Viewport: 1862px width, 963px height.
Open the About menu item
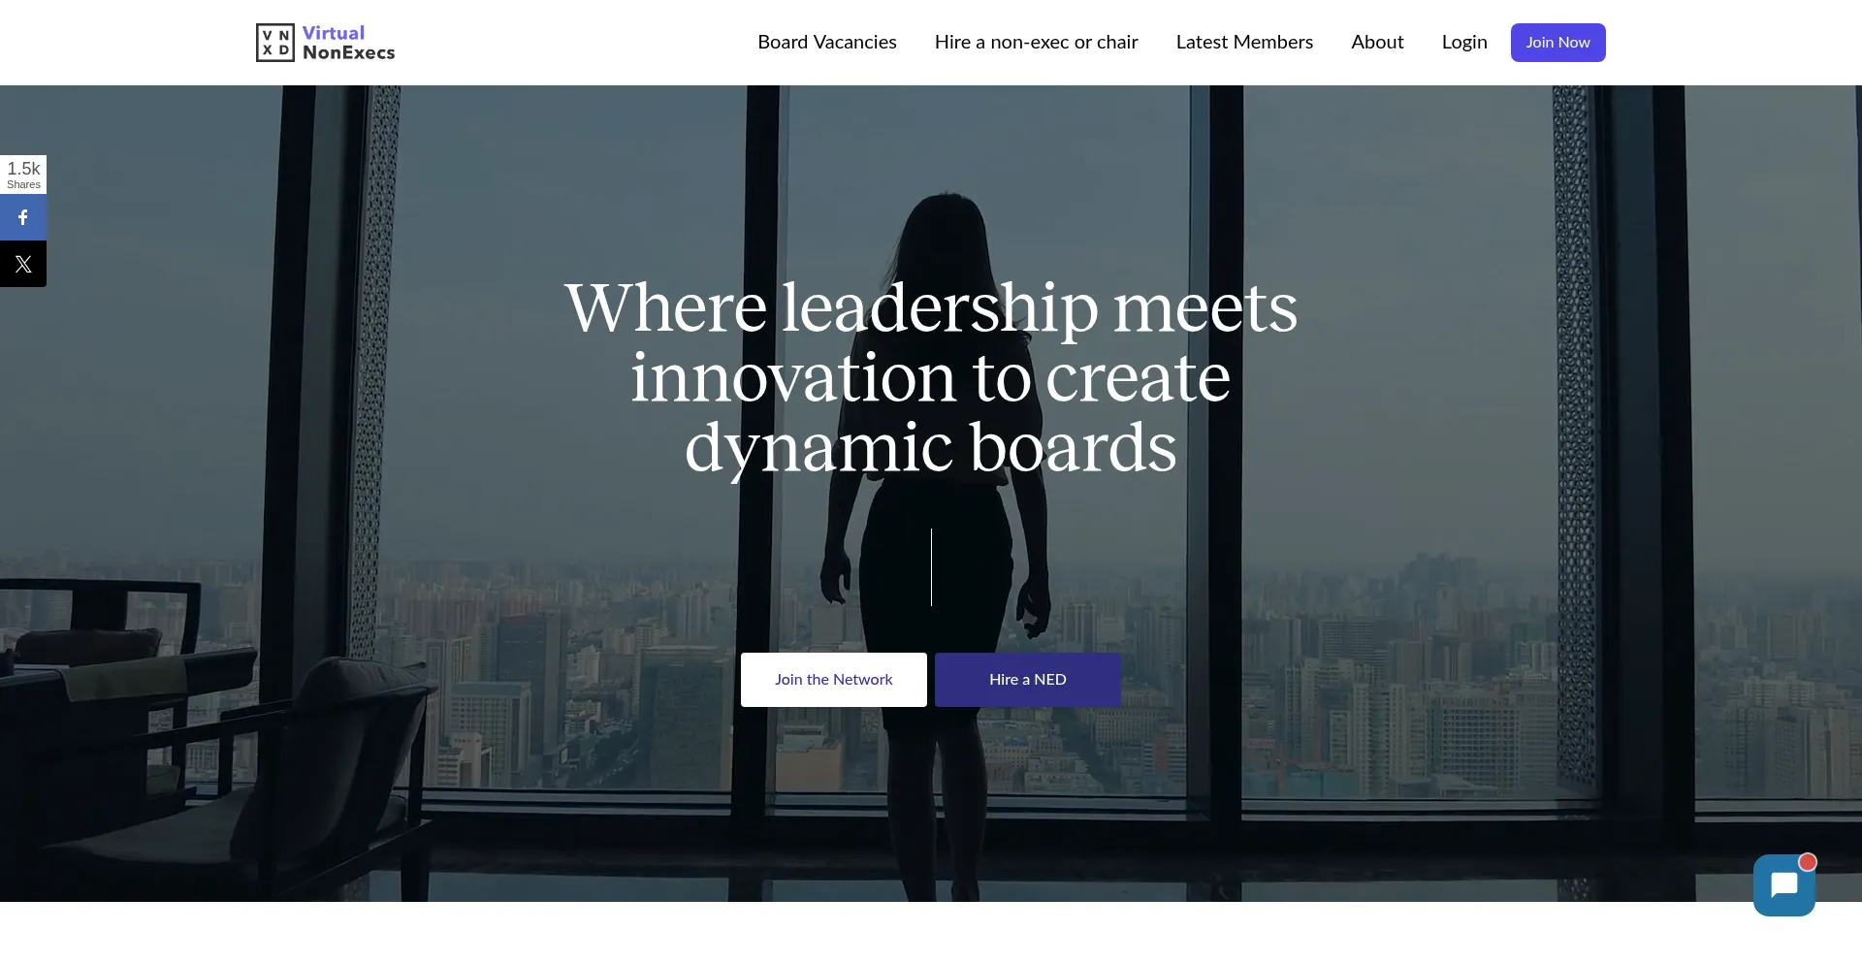(1377, 42)
